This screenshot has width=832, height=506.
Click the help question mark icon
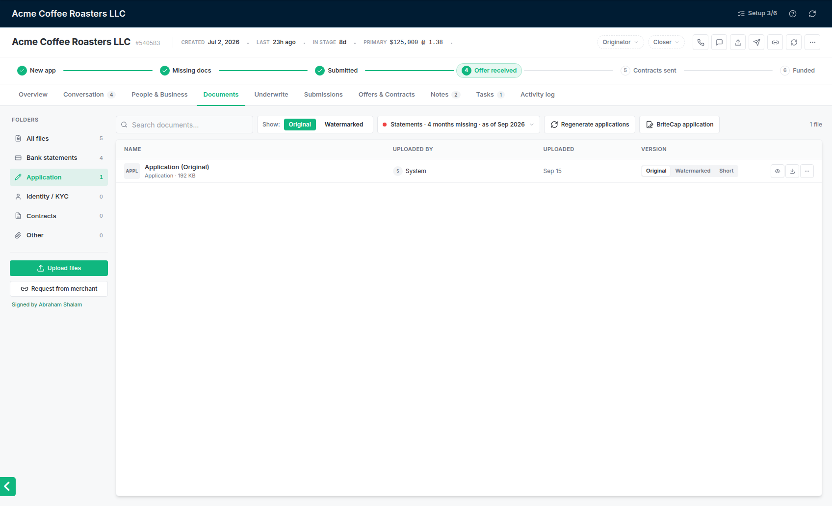pyautogui.click(x=793, y=14)
